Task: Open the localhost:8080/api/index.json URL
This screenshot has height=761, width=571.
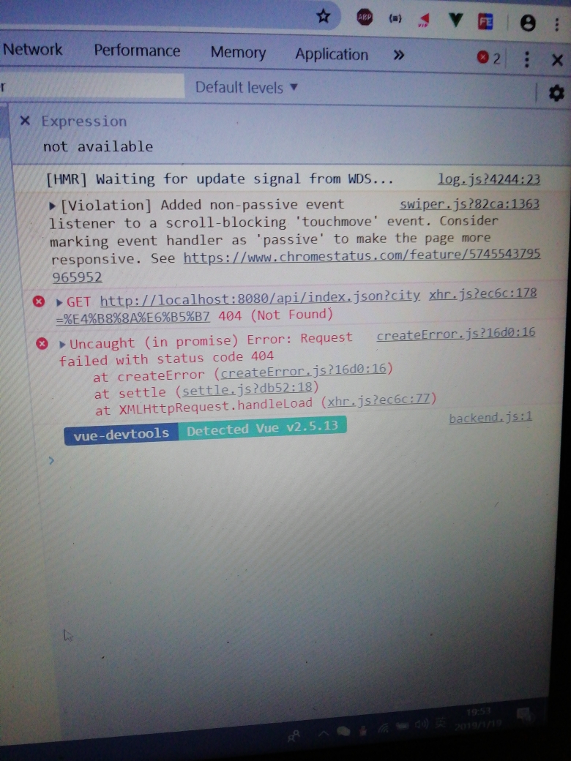Action: pos(260,298)
